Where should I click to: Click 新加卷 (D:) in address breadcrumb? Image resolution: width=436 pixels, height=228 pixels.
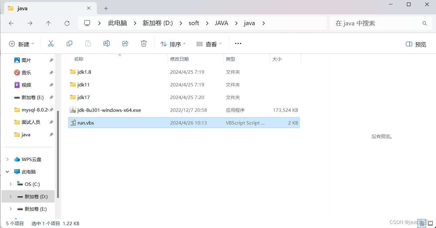157,23
